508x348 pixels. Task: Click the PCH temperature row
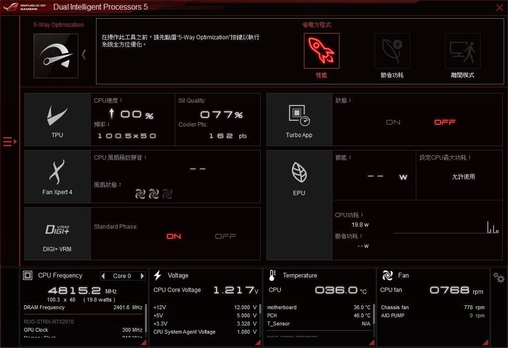(319, 315)
